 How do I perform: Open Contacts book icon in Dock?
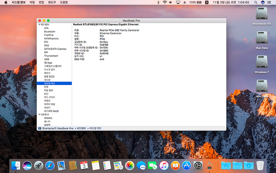click(72, 166)
